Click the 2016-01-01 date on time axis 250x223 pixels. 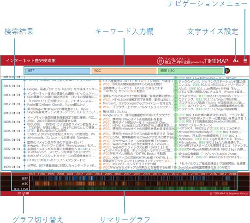coord(12,86)
